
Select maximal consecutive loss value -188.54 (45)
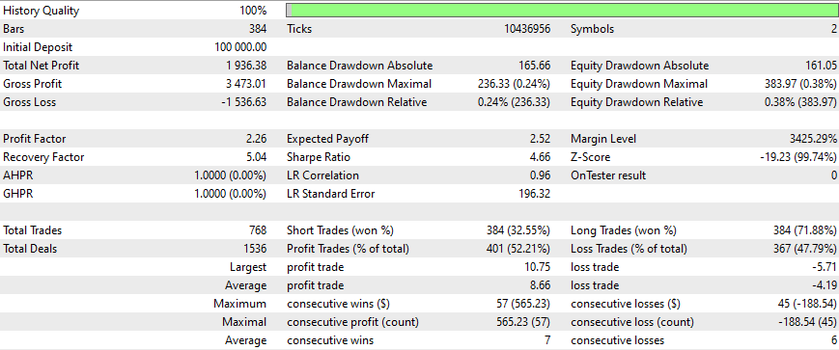click(x=807, y=322)
